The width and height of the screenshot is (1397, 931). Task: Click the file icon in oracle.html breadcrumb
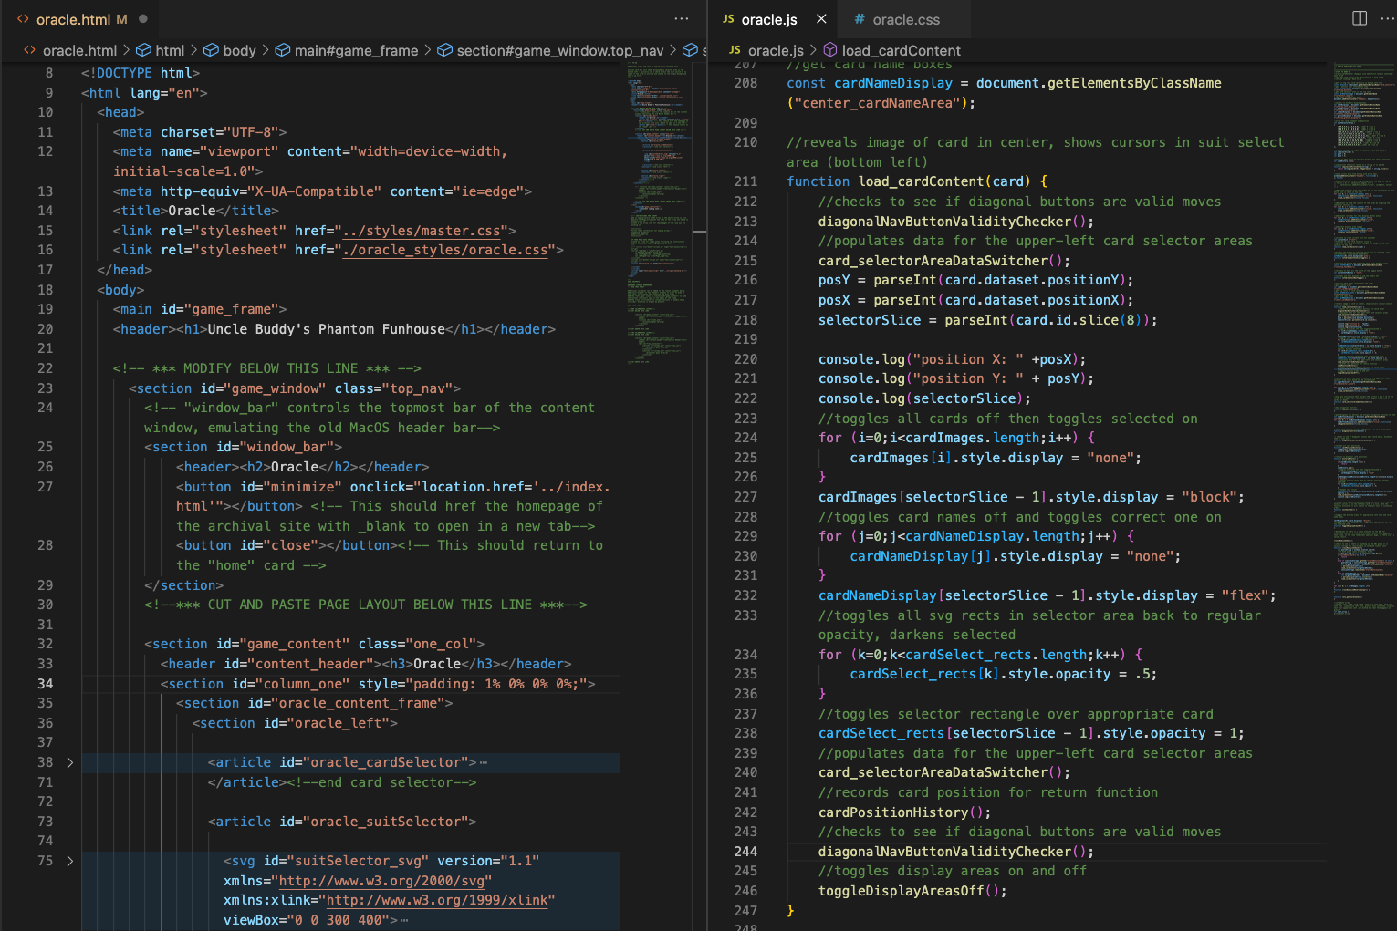(x=29, y=50)
